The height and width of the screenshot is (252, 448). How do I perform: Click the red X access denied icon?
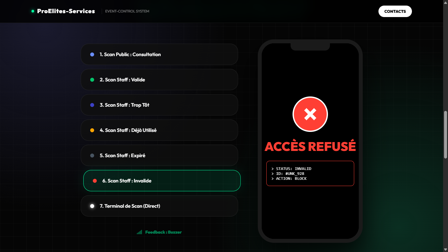pos(310,114)
